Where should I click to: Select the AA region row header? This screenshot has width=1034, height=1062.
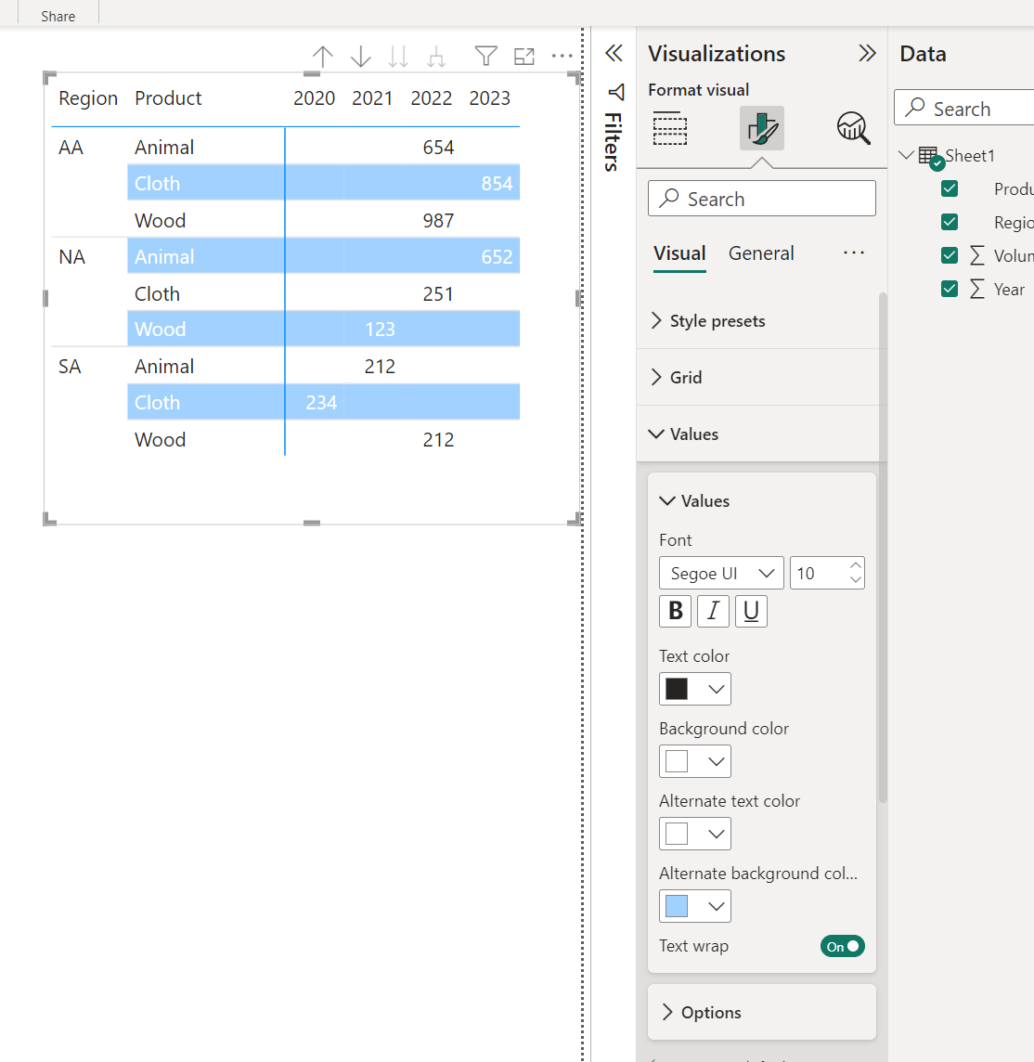pos(71,148)
